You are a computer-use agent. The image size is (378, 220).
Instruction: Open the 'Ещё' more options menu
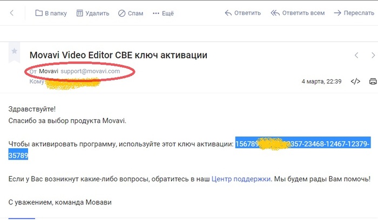[x=163, y=13]
